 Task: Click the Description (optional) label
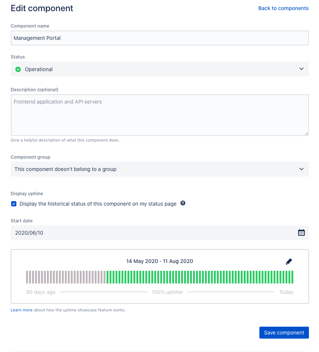pyautogui.click(x=35, y=90)
